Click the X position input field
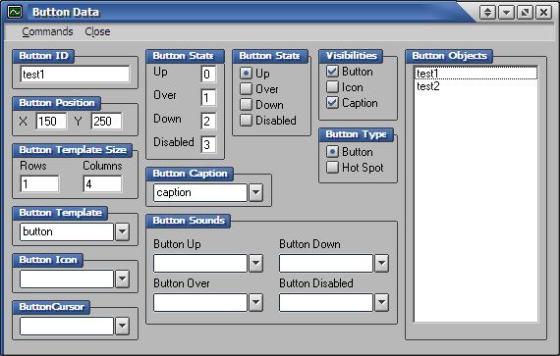Viewport: 560px width, 356px height. tap(51, 122)
